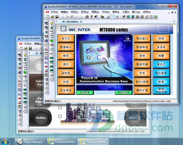Toggle the grid display toolbar icon
Screen dimensions: 183x145
pos(113,17)
